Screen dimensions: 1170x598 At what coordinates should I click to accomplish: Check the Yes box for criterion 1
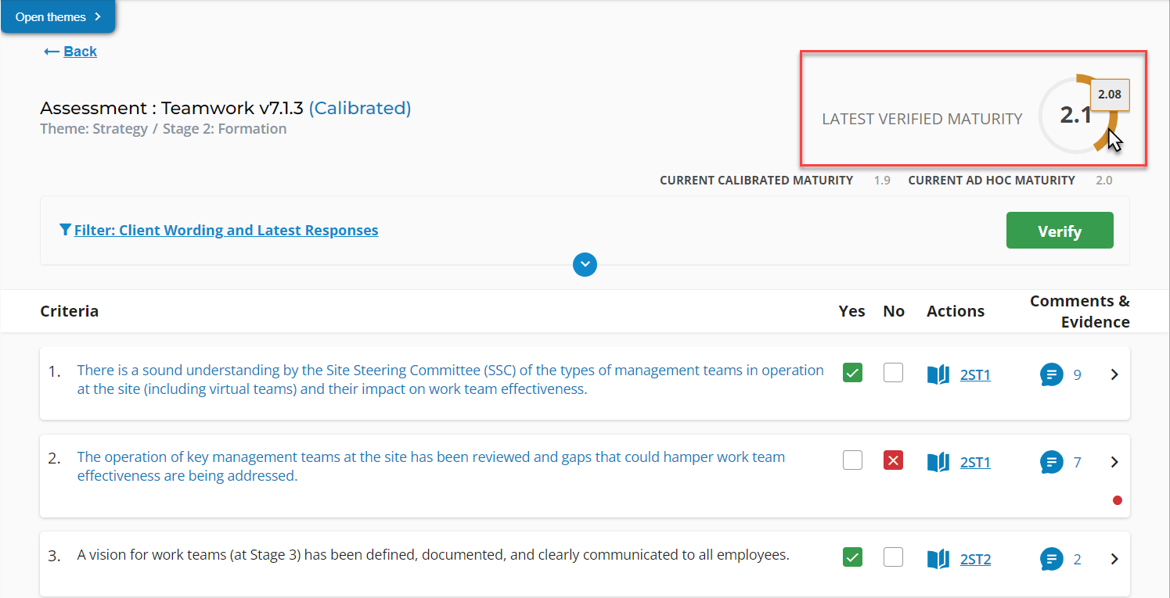pos(852,373)
